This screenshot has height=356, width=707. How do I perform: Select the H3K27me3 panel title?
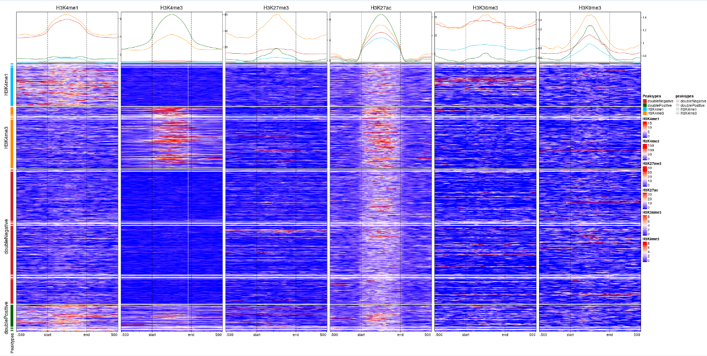276,8
